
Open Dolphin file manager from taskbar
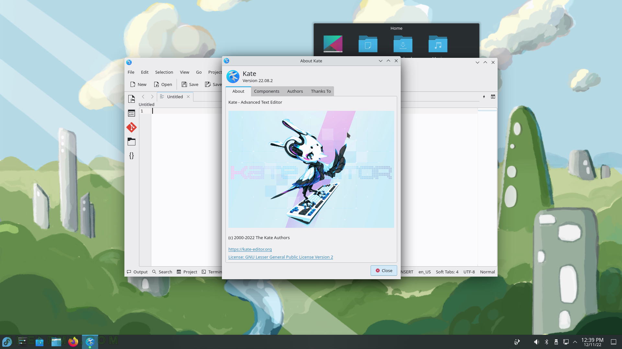point(56,342)
